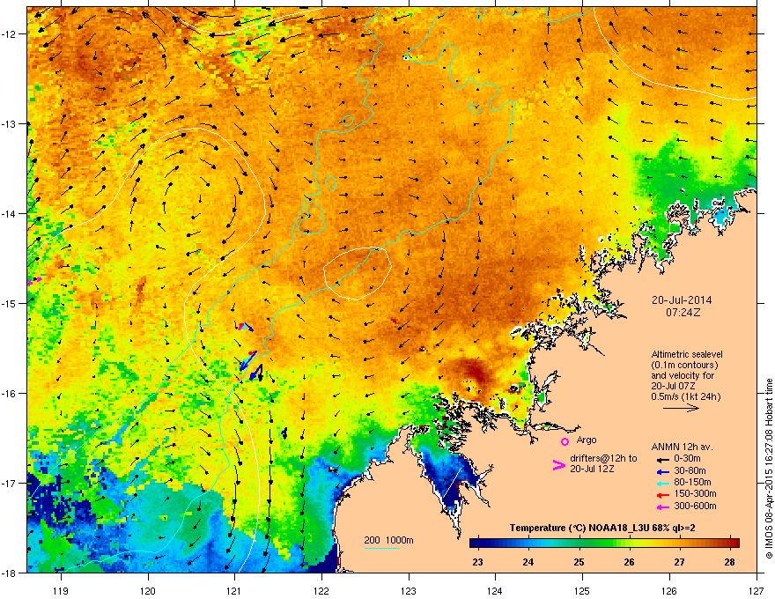Click the colorbar tick label 24
The width and height of the screenshot is (775, 599).
pyautogui.click(x=528, y=562)
